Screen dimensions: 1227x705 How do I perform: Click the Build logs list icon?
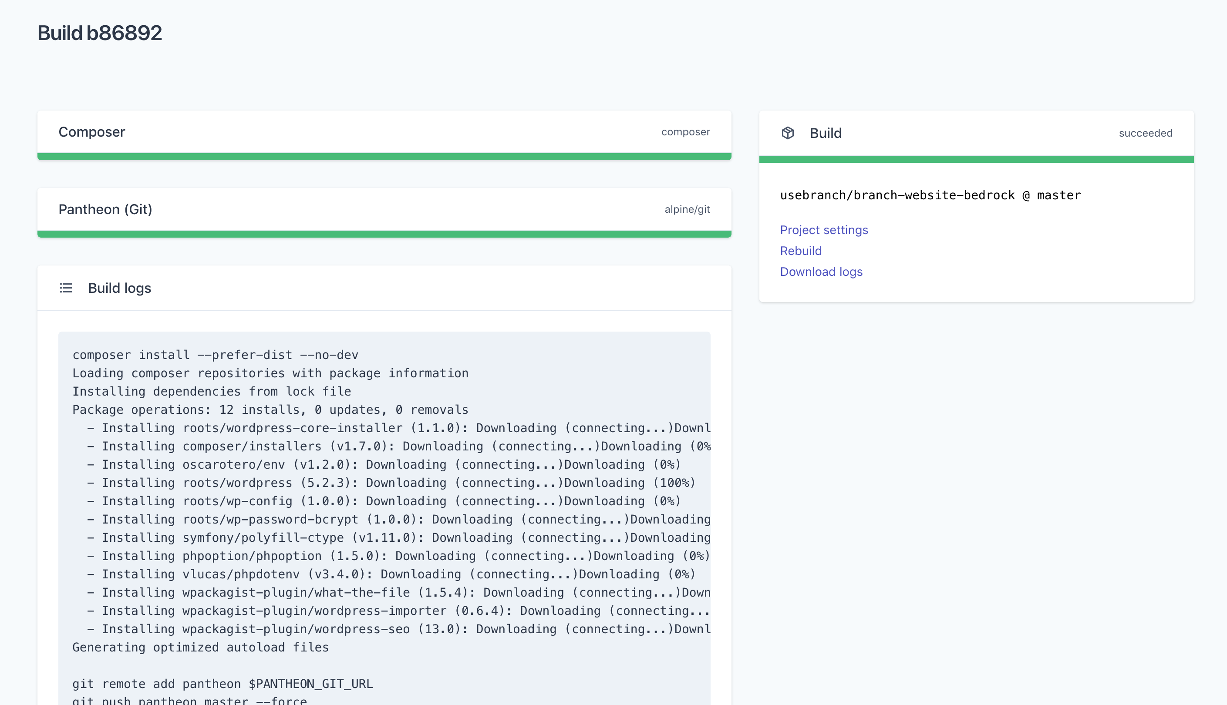pos(67,288)
